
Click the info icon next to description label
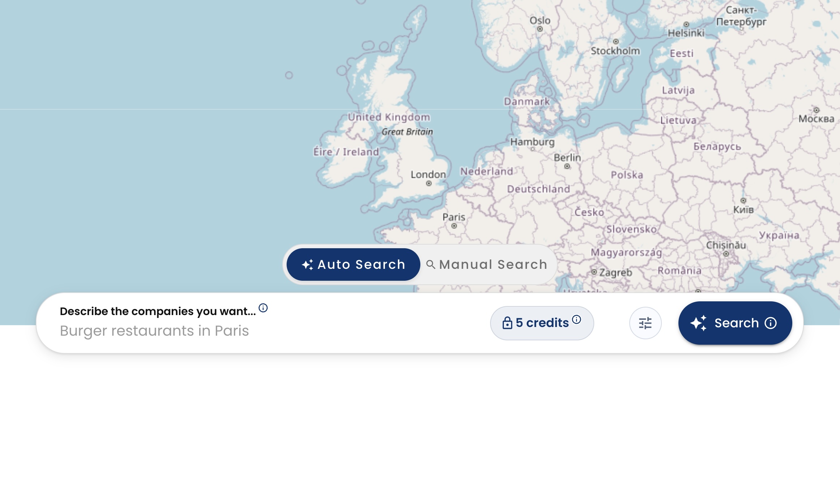click(263, 308)
